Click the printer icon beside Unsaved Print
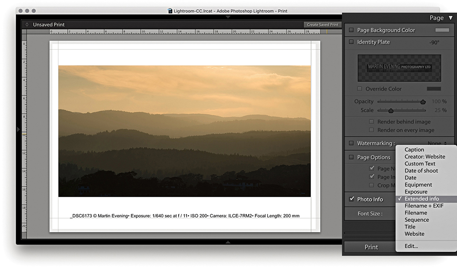 pos(27,24)
